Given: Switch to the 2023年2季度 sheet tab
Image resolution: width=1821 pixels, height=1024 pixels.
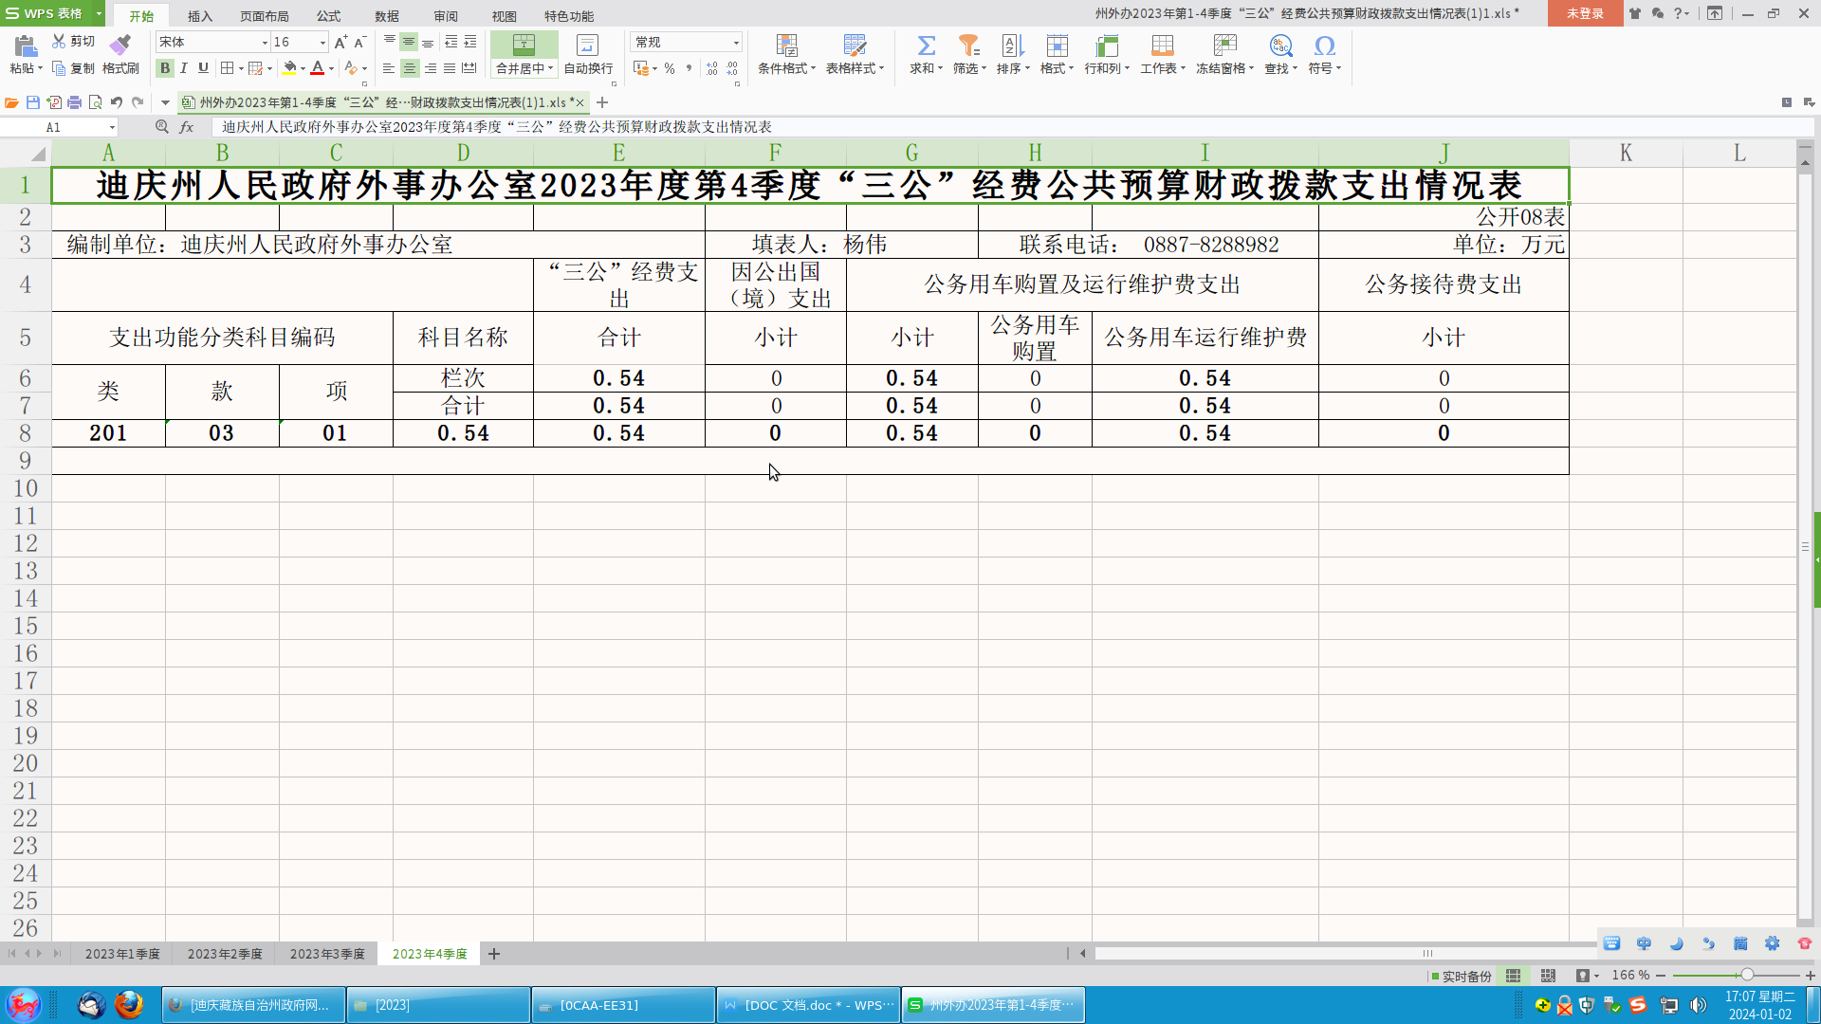Looking at the screenshot, I should (x=225, y=954).
